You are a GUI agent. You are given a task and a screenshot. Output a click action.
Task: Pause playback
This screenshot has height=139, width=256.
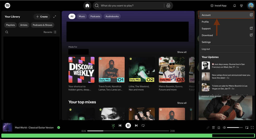coord(128,126)
